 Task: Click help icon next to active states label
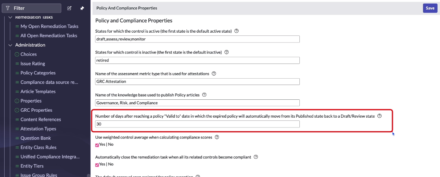coord(236,31)
